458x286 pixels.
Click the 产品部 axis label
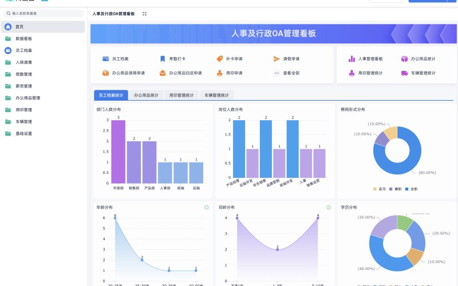[x=149, y=188]
